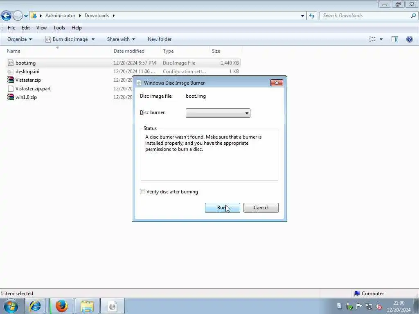Click the Vistaster.zip.part file icon
This screenshot has width=419, height=314.
coord(10,89)
